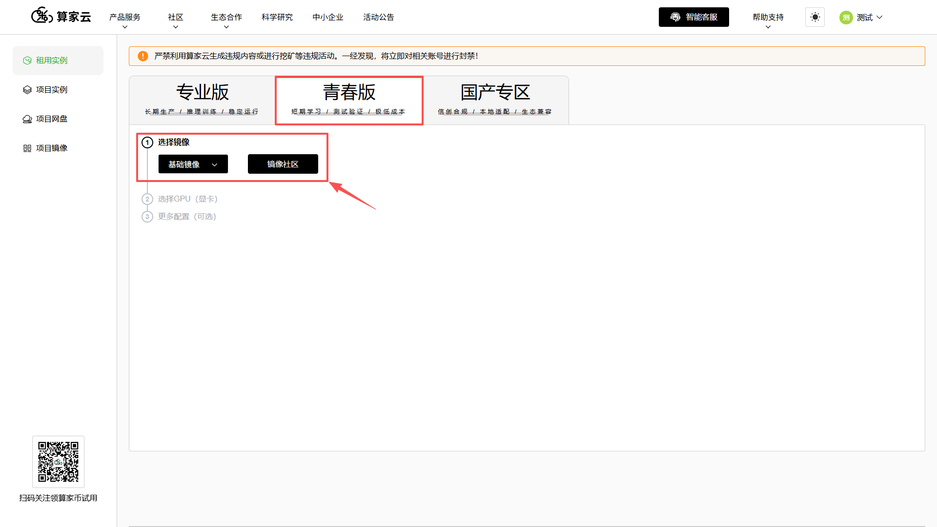Switch to the 专业版 tab

(x=202, y=100)
